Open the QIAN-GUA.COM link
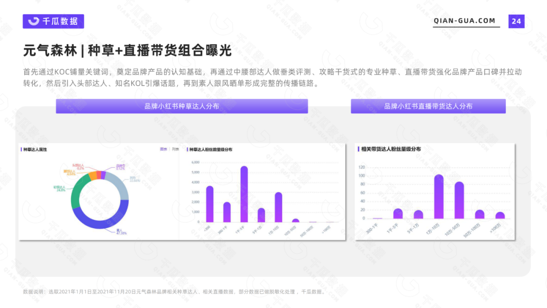Image resolution: width=547 pixels, height=308 pixels. coord(464,21)
